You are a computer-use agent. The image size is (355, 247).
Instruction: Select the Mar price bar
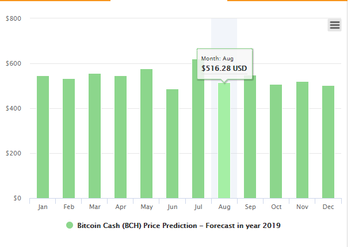pyautogui.click(x=94, y=136)
